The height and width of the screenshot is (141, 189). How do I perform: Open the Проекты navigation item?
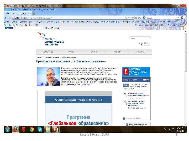coord(71,52)
